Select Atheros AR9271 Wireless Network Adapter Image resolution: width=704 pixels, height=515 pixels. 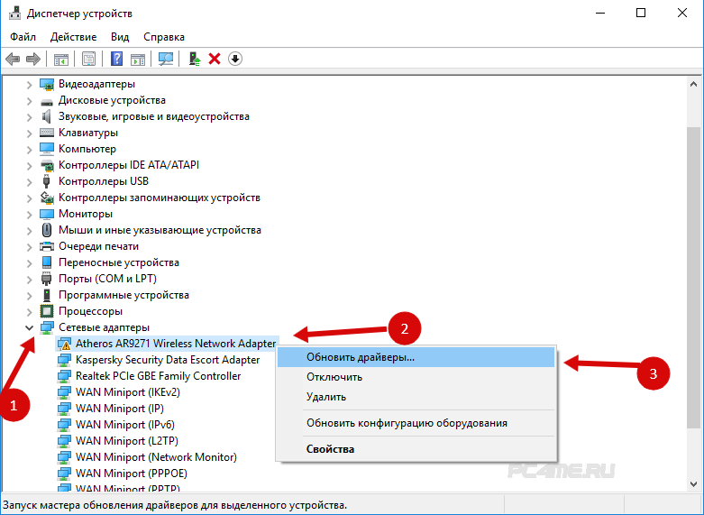[x=176, y=344]
